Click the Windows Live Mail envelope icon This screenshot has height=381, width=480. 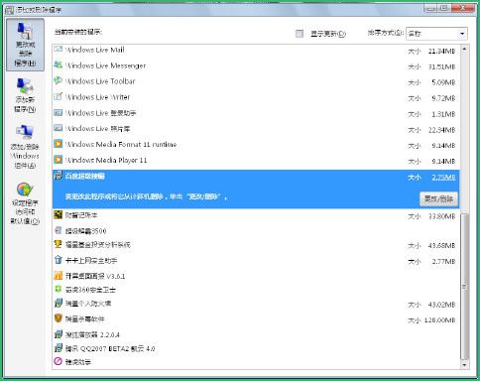point(59,50)
